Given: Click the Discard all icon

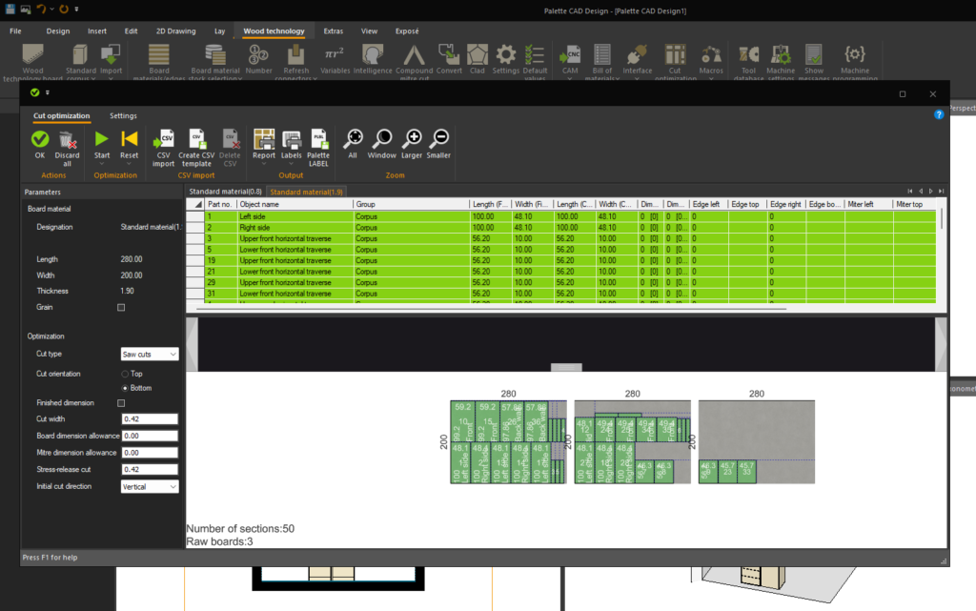Looking at the screenshot, I should pyautogui.click(x=68, y=140).
